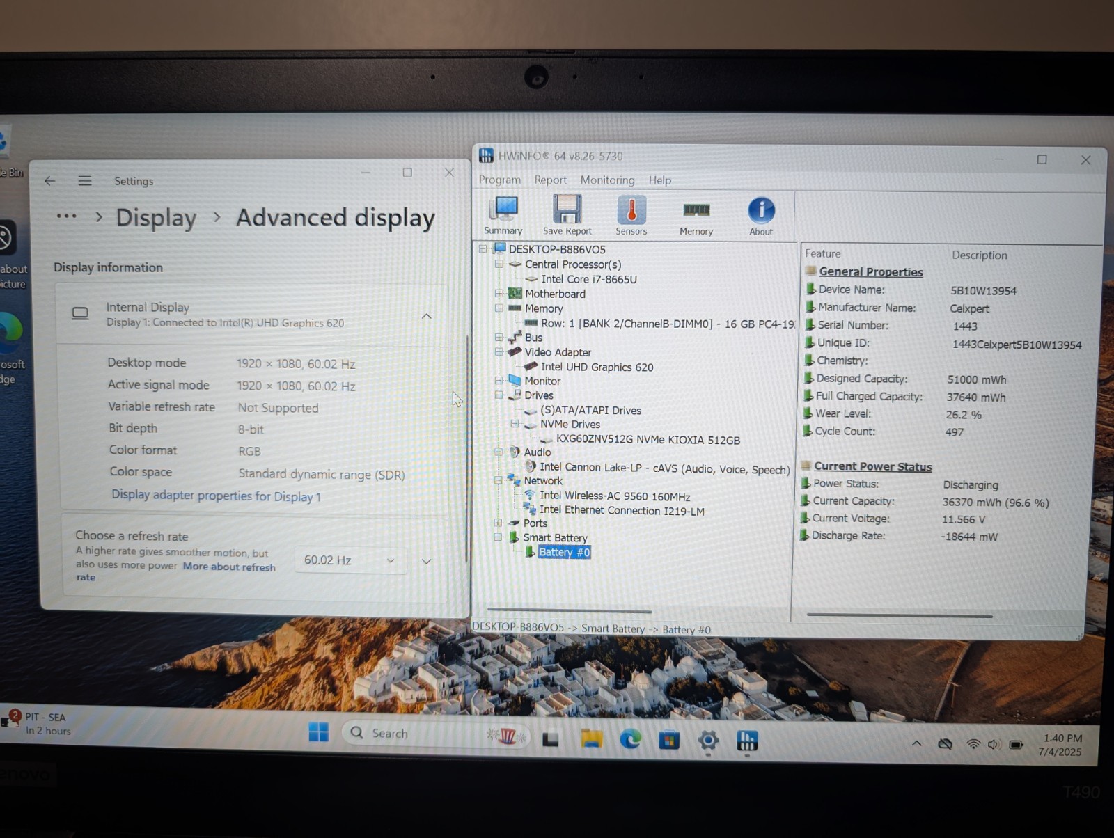Select the Monitor tree item

click(542, 381)
